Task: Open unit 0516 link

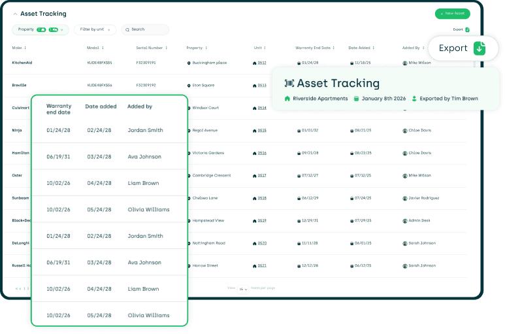Action: pos(262,153)
